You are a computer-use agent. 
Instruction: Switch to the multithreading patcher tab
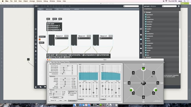[x=66, y=9]
